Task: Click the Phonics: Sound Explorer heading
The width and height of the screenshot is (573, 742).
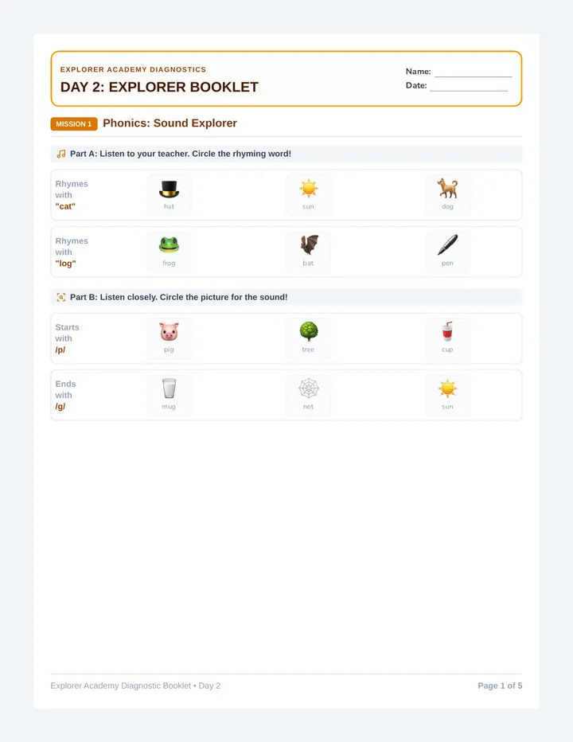Action: 170,123
